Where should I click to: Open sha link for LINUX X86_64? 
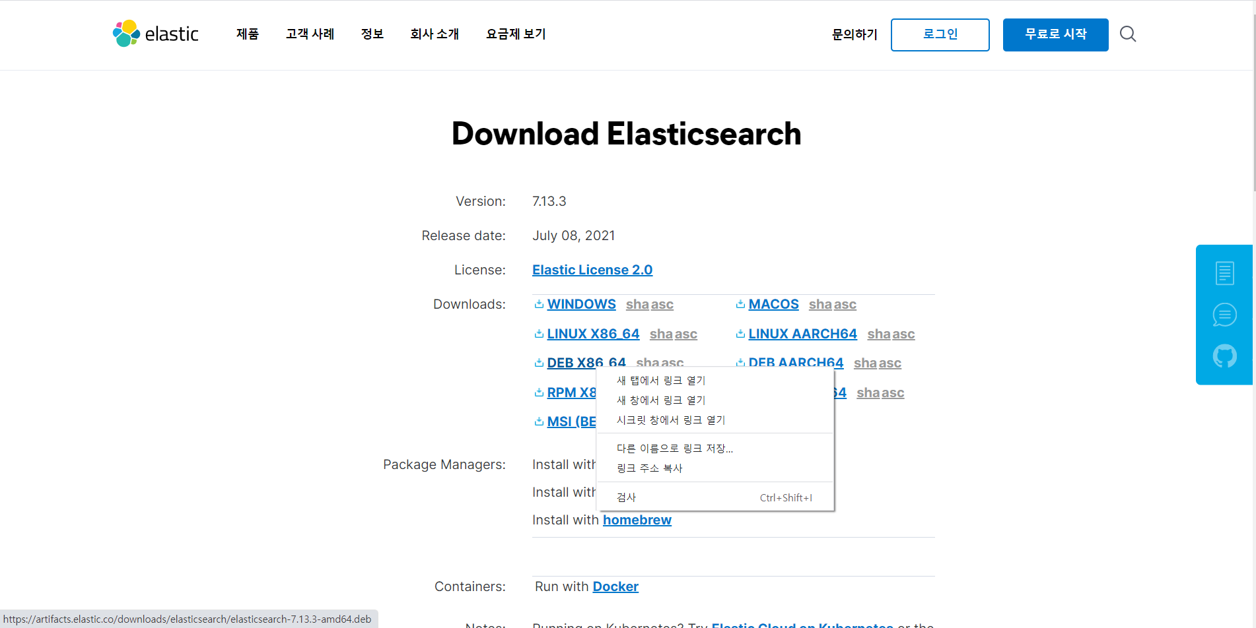click(661, 334)
